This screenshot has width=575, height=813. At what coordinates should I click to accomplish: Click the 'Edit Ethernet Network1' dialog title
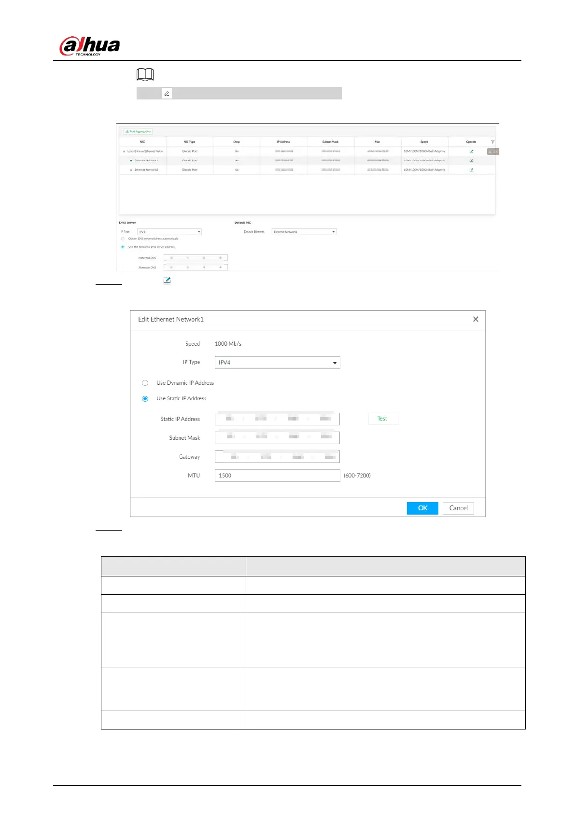(171, 319)
